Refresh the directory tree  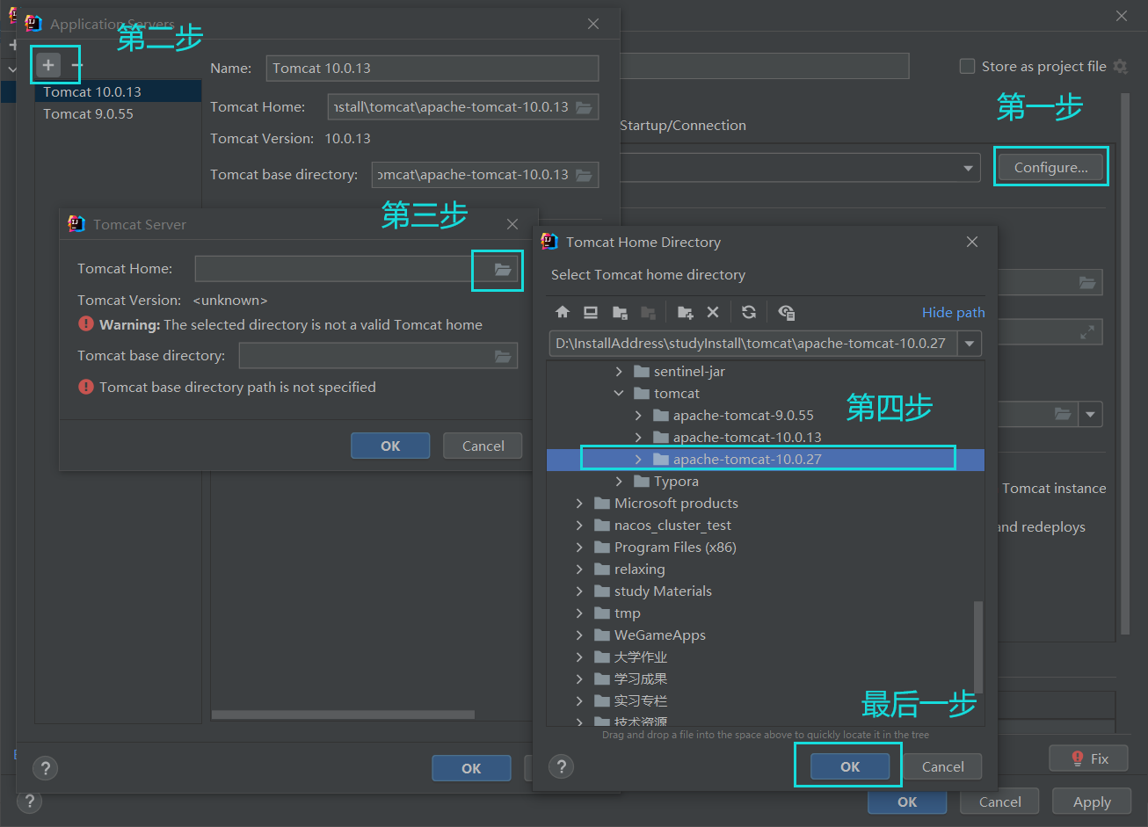(x=749, y=312)
